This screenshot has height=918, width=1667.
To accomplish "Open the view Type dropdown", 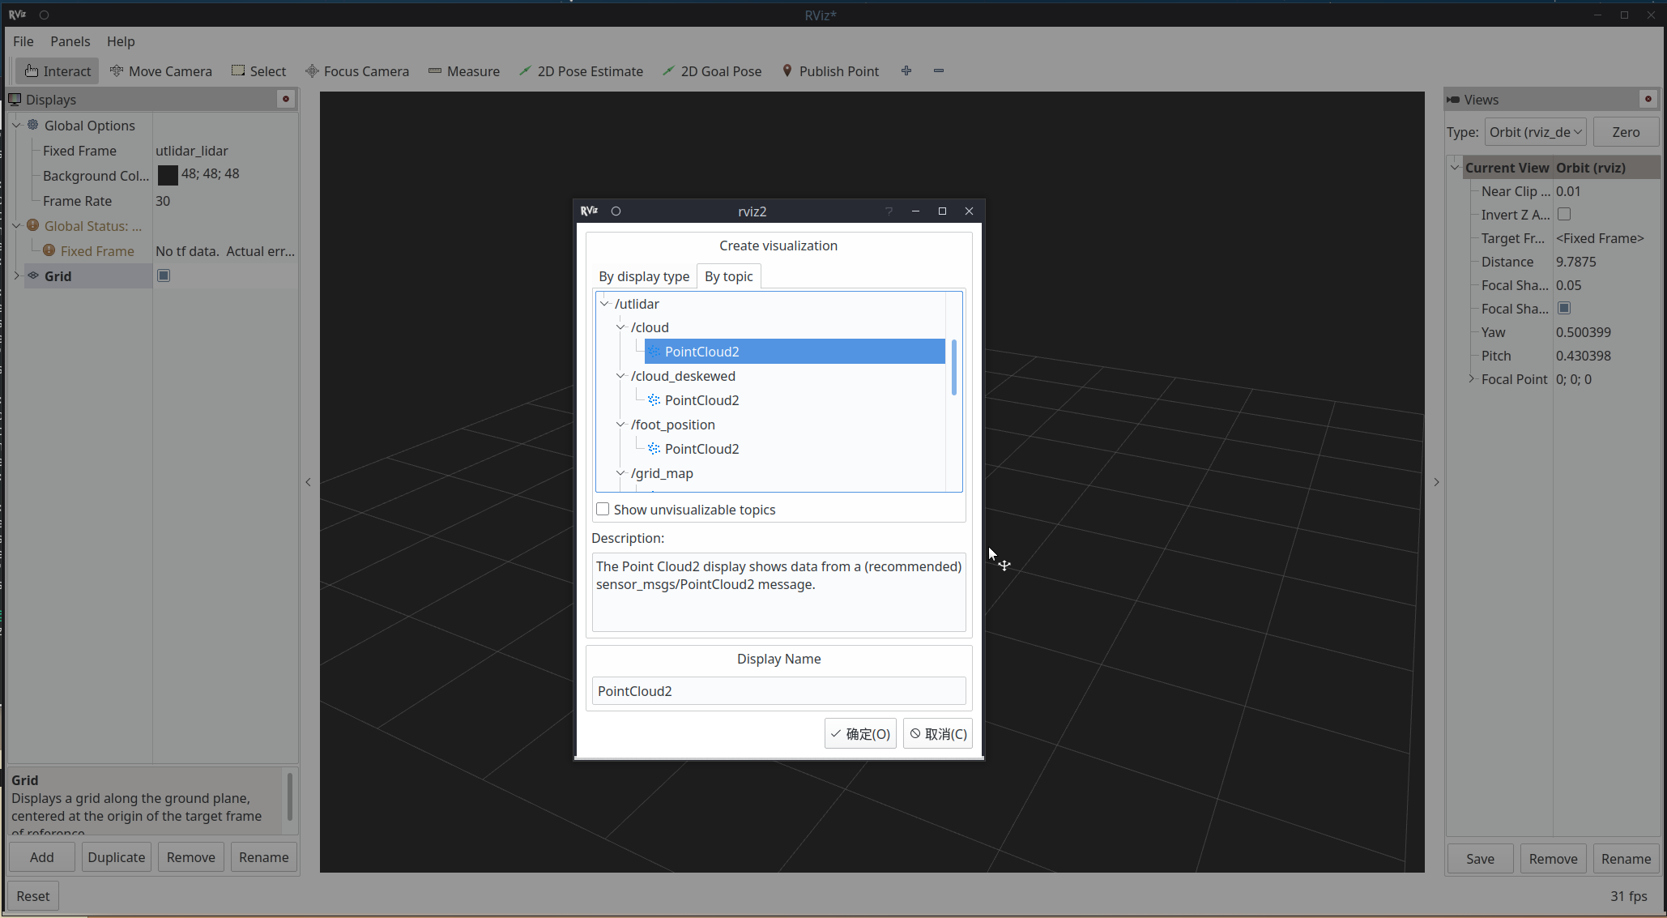I will point(1535,132).
